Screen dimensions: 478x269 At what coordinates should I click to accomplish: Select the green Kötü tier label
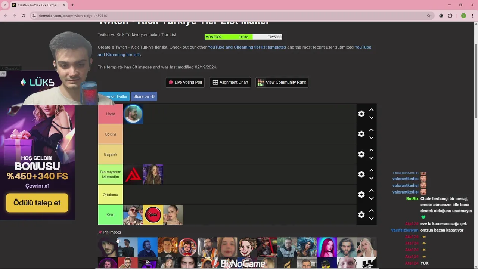(110, 215)
